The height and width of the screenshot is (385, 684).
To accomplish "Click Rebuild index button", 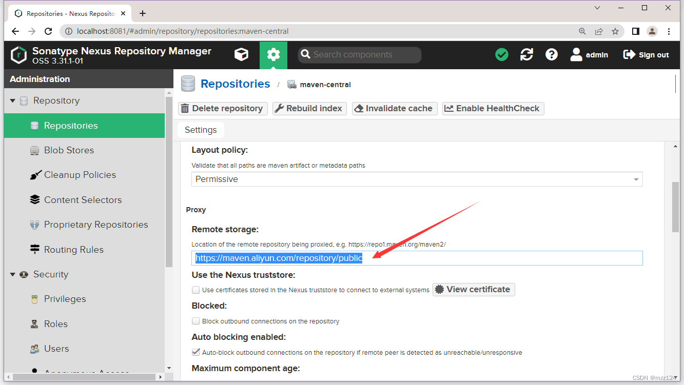I will (309, 109).
